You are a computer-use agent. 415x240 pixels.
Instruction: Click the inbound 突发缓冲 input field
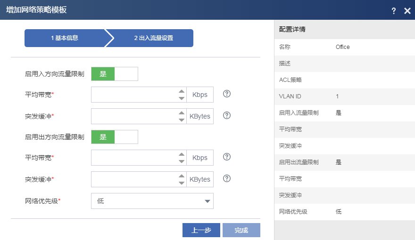[134, 116]
